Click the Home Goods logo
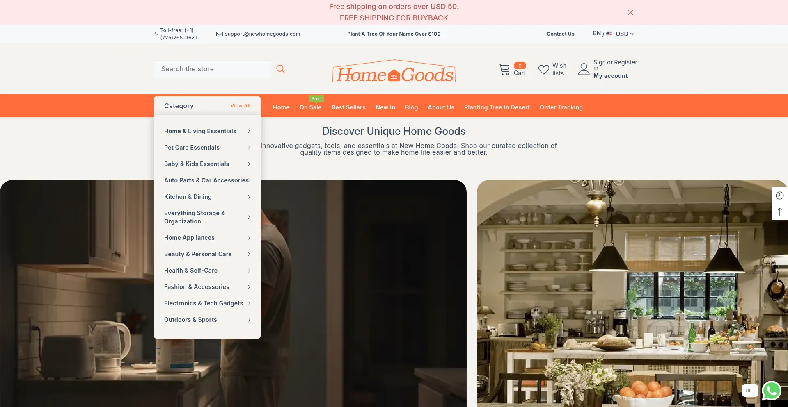788x407 pixels. tap(394, 71)
